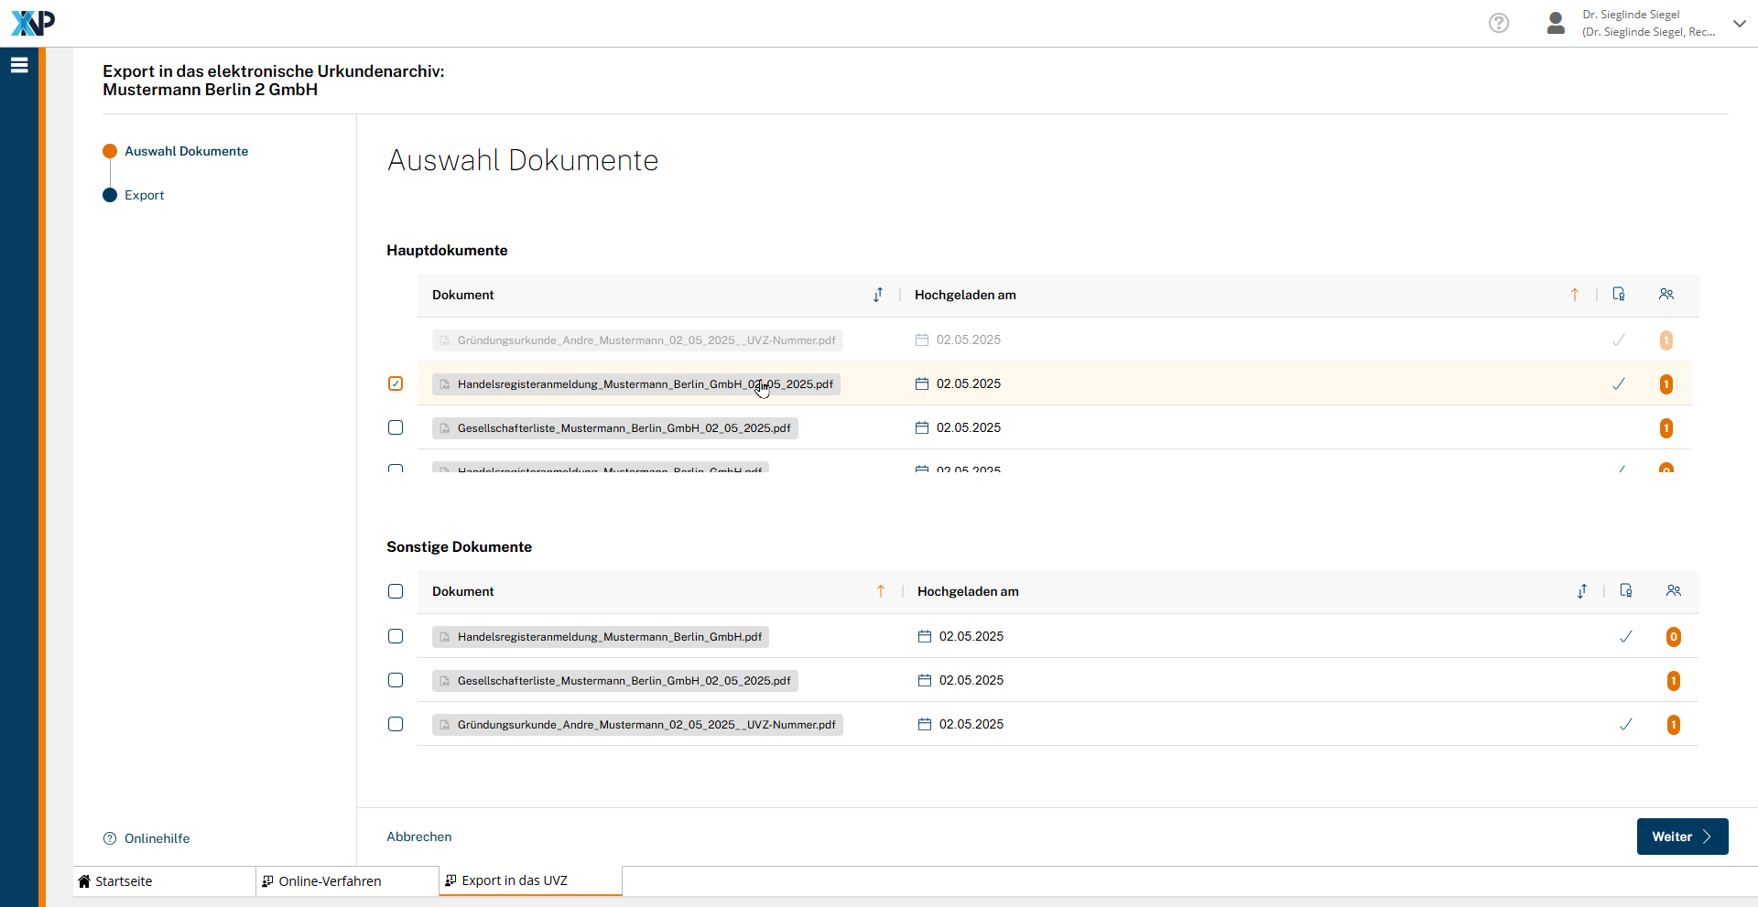Open the hamburger menu in the sidebar
Image resolution: width=1758 pixels, height=907 pixels.
[x=19, y=65]
